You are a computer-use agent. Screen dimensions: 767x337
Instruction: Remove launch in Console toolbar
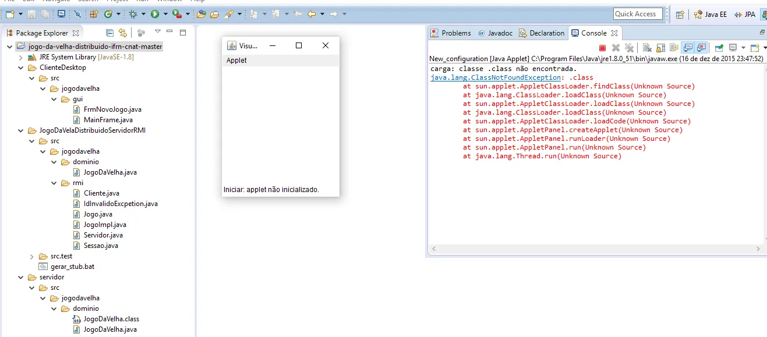tap(616, 48)
